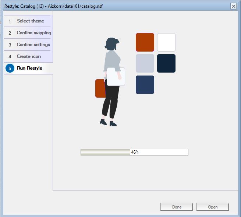The image size is (241, 217).
Task: Choose the white color swatch
Action: click(x=166, y=42)
